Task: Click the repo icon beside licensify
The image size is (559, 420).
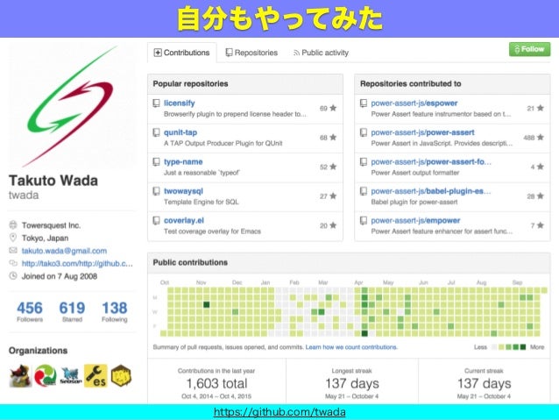Action: 156,103
